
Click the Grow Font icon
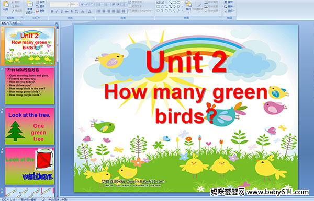coord(82,4)
